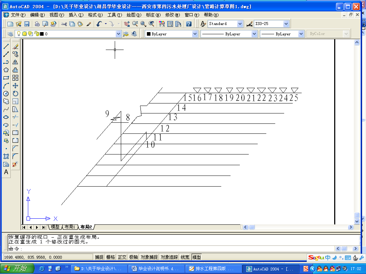Select the Mirror modify tool
Image resolution: width=366 pixels, height=274 pixels.
pos(15,62)
